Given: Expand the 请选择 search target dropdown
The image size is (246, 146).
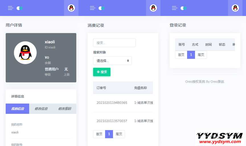Looking at the screenshot, I should [x=112, y=61].
